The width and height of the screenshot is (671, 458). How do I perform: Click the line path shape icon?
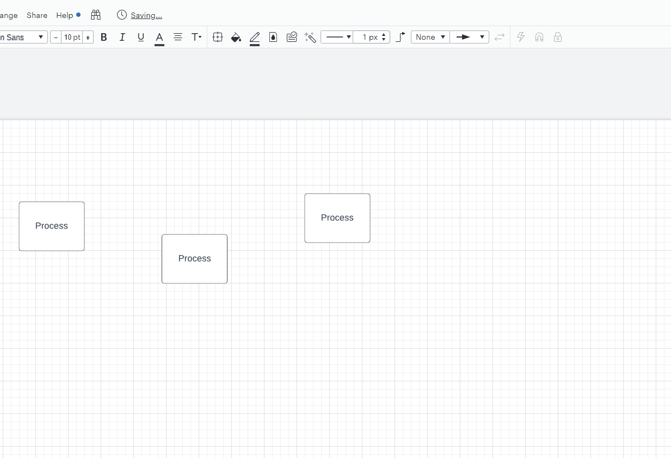(x=401, y=37)
